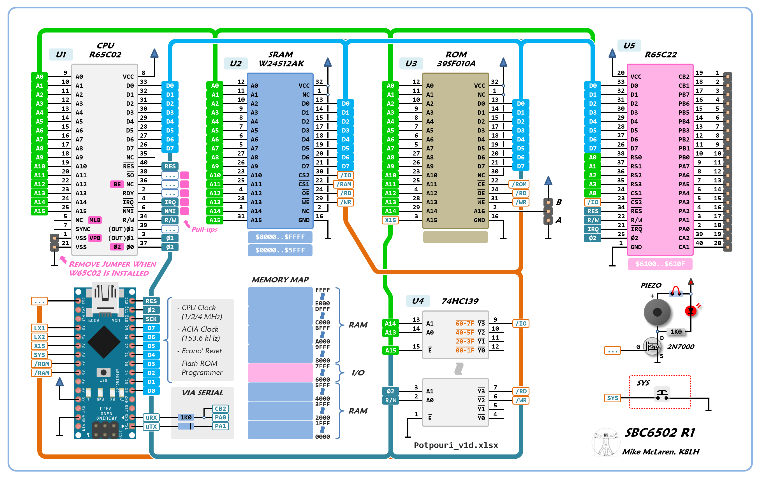Image resolution: width=759 pixels, height=478 pixels.
Task: Click the VCC arrow above the CPU
Action: point(154,53)
